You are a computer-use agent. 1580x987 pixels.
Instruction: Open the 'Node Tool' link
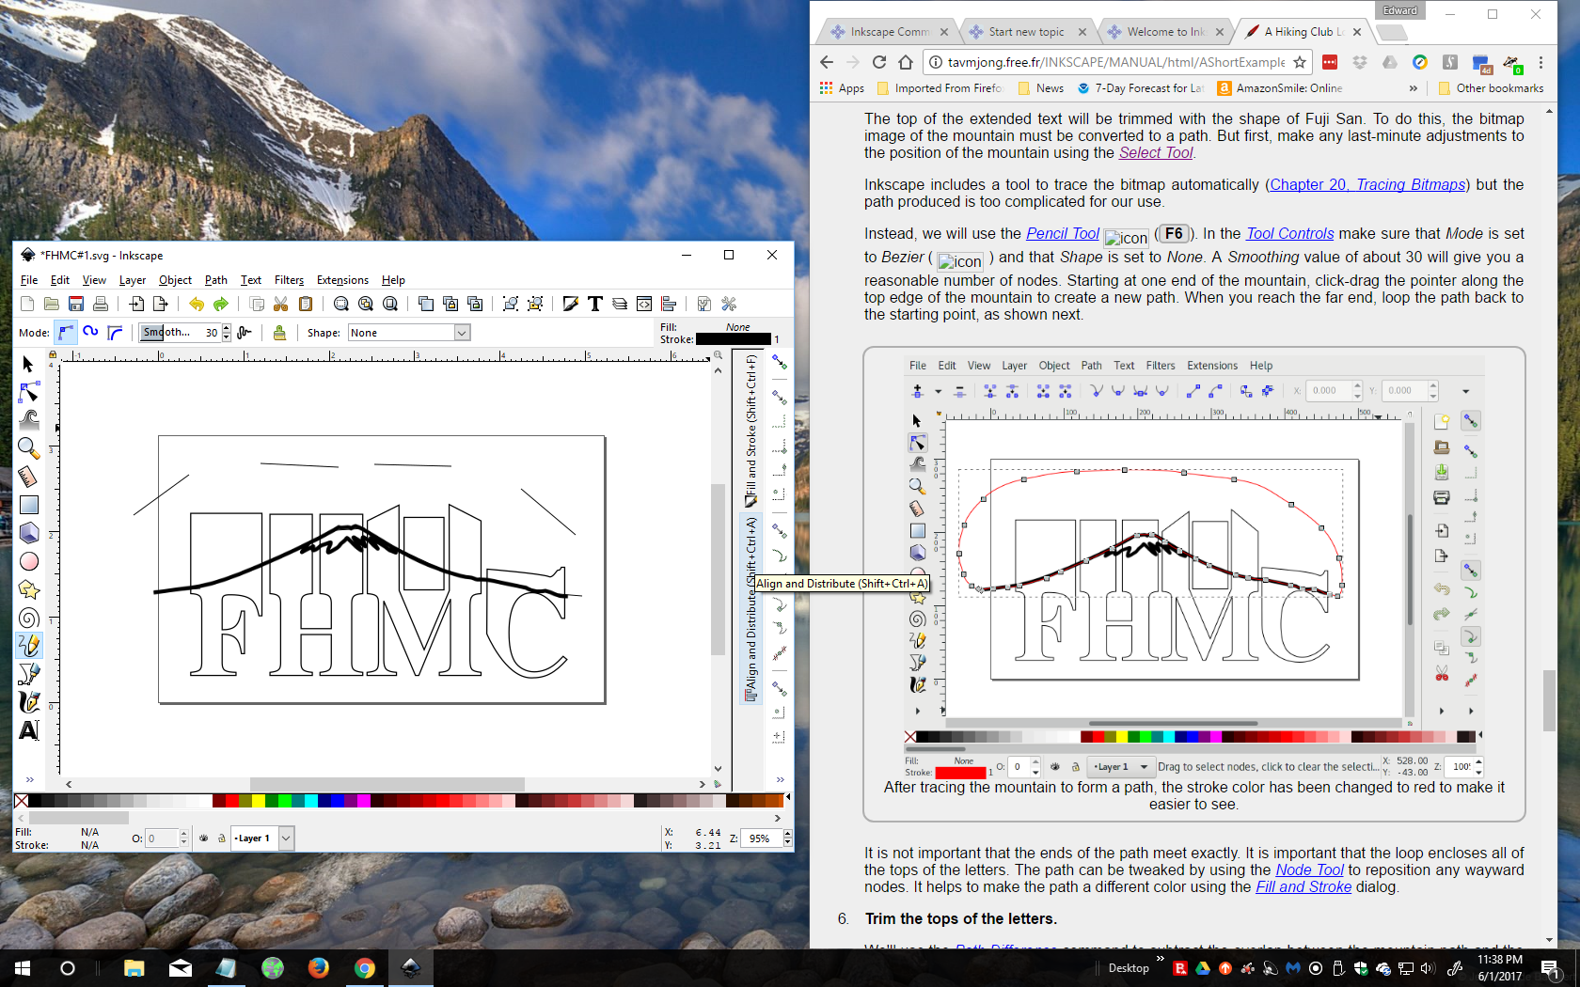tap(1309, 869)
